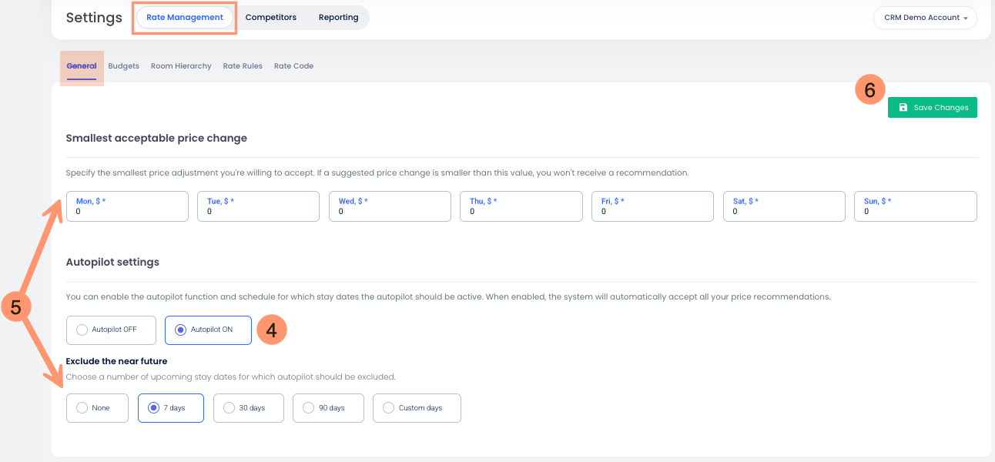Switch to the Rate Code tab
The height and width of the screenshot is (462, 995).
293,65
